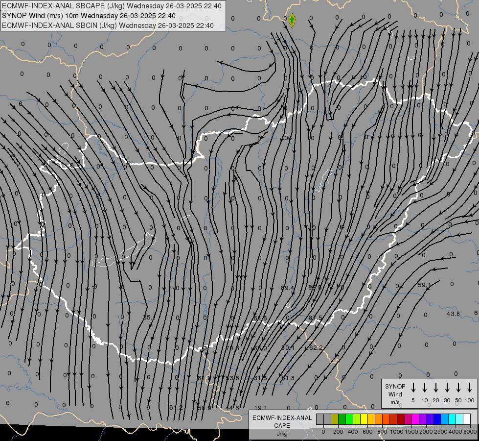
Task: Click the 6000 tick on the CAPE scale
Action: click(x=470, y=432)
